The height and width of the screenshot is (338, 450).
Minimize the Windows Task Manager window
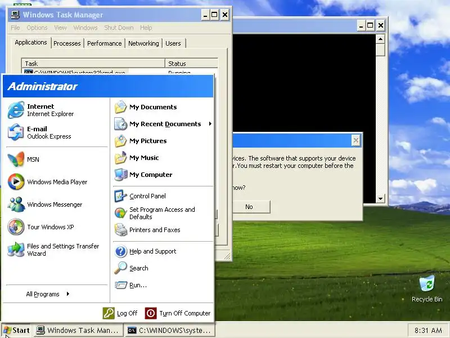[x=205, y=15]
